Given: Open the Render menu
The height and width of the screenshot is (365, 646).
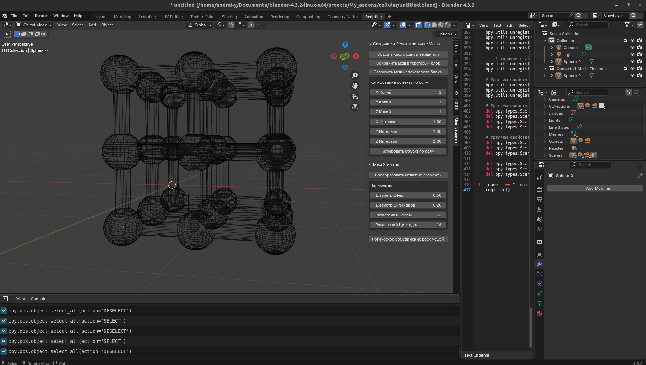Looking at the screenshot, I should [x=41, y=16].
